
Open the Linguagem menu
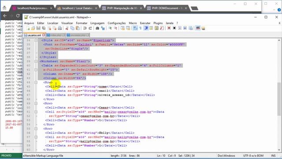[97, 23]
